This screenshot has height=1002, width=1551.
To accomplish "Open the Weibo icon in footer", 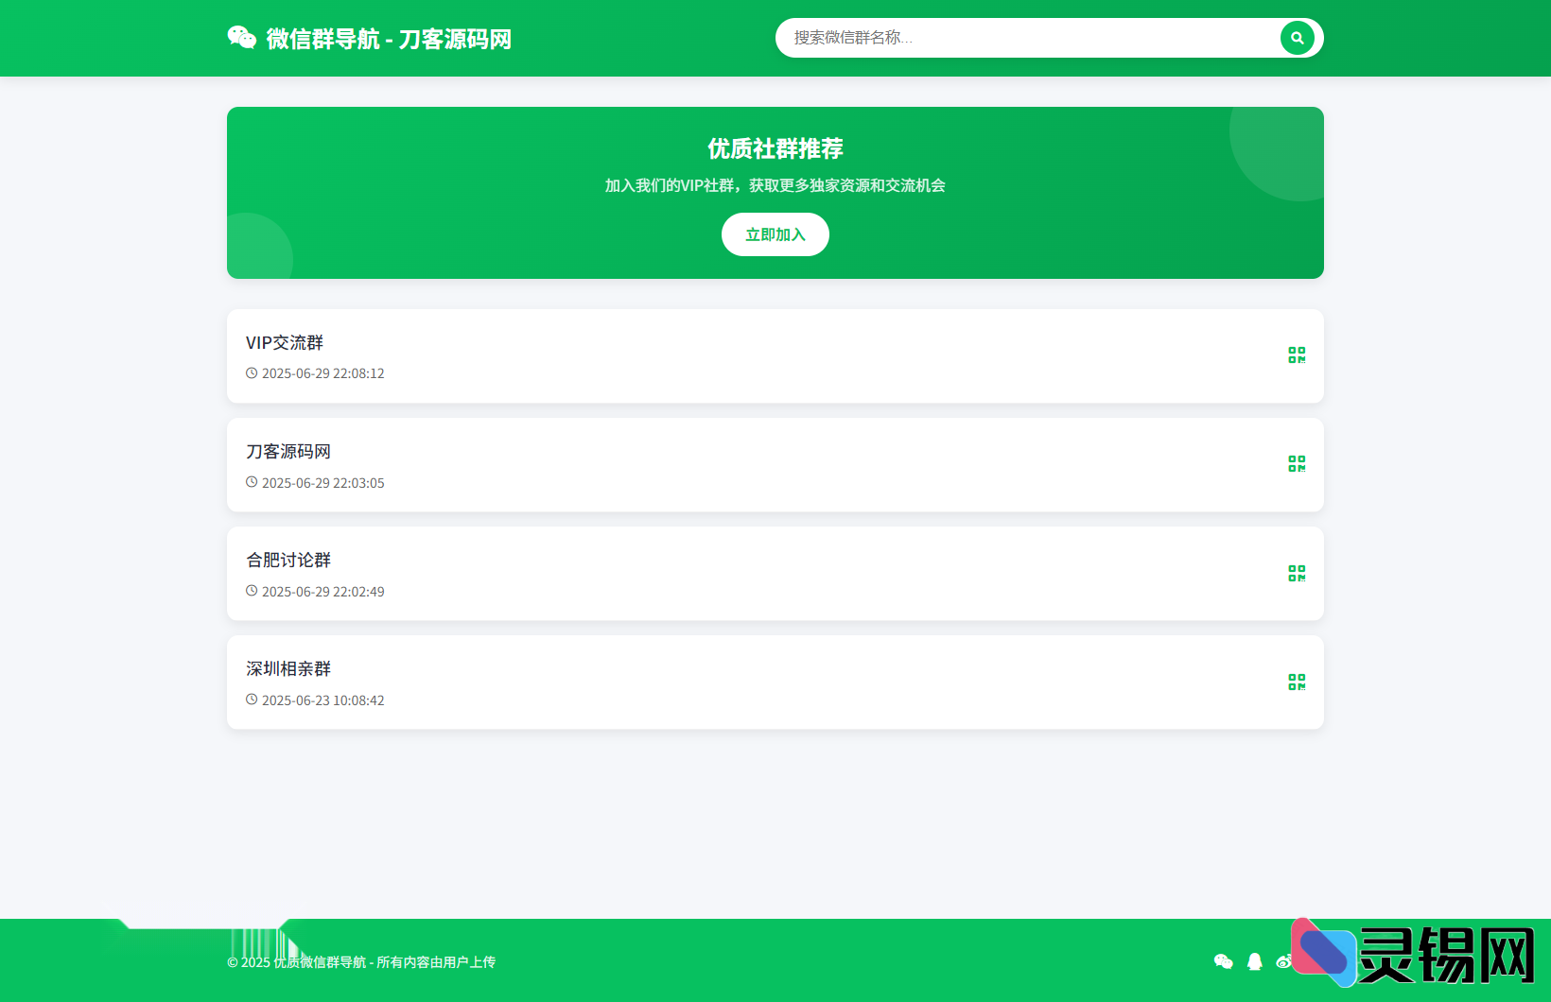I will click(1284, 961).
